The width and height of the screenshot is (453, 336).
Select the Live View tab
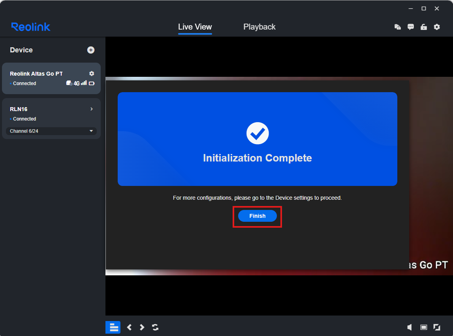[195, 27]
